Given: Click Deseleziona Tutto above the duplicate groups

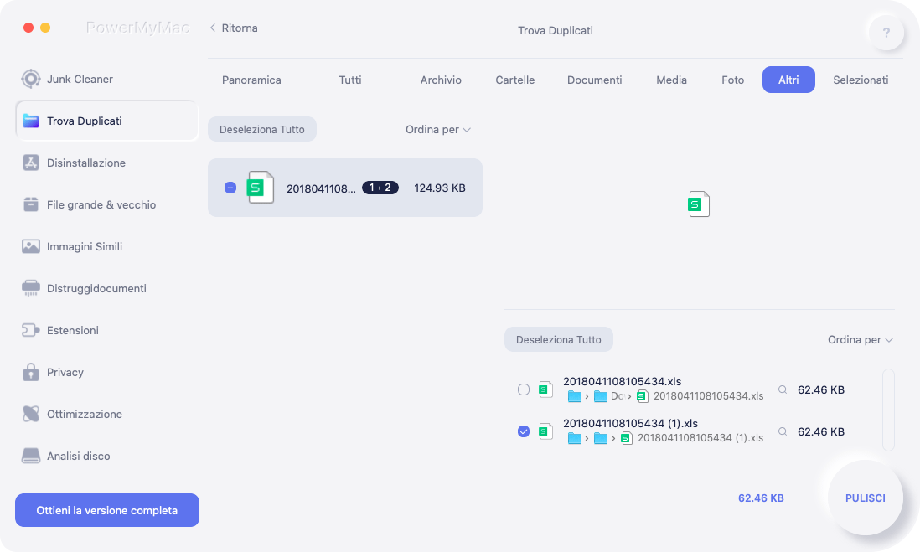Looking at the screenshot, I should click(x=262, y=129).
